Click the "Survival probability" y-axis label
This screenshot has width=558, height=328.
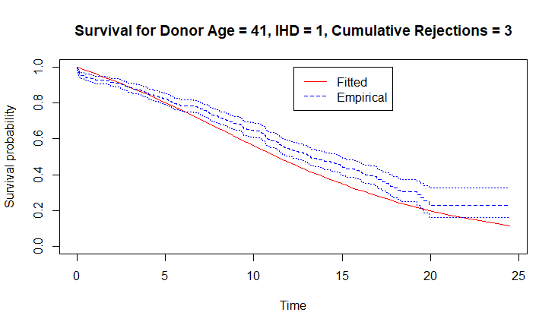(11, 156)
